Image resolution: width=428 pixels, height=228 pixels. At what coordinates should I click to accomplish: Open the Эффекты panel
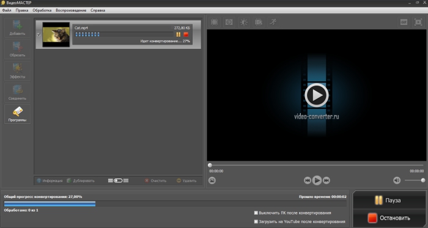pyautogui.click(x=18, y=71)
